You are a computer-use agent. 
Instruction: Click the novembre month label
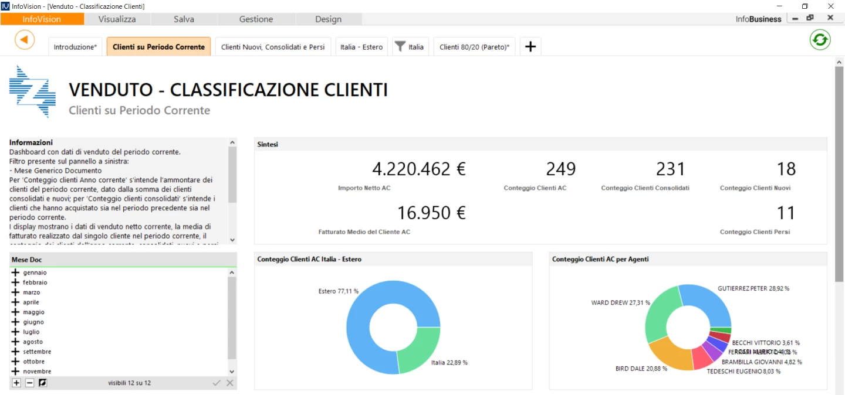tap(37, 372)
